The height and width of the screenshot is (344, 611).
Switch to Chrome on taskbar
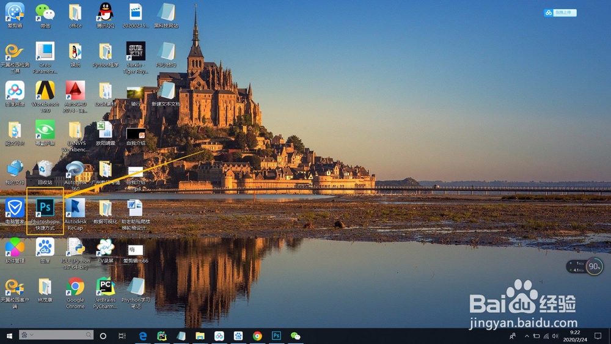tap(257, 336)
